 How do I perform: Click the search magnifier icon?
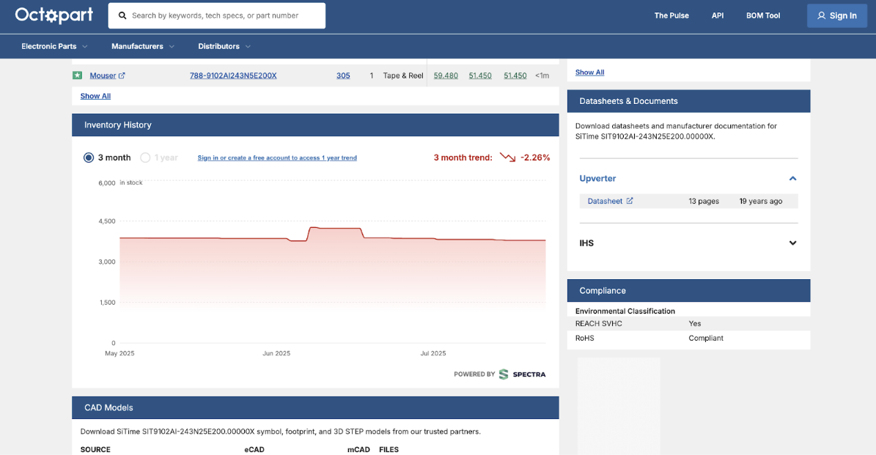122,15
